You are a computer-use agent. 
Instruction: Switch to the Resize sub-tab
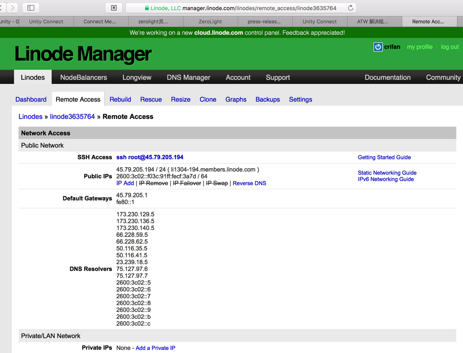[181, 99]
